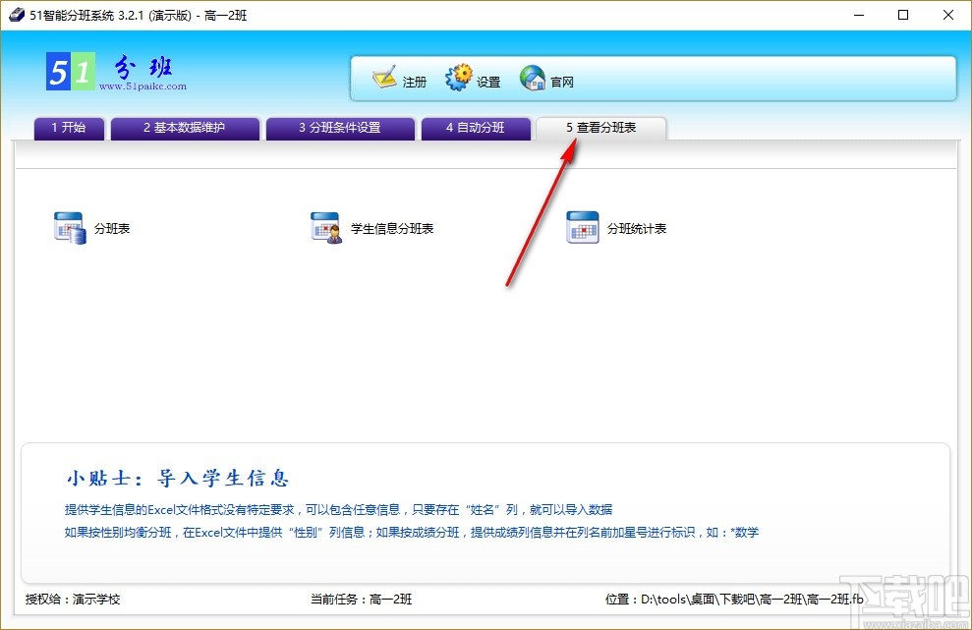Click the 小贴士 导入学生信息 tip heading
Image resolution: width=972 pixels, height=630 pixels.
click(177, 478)
